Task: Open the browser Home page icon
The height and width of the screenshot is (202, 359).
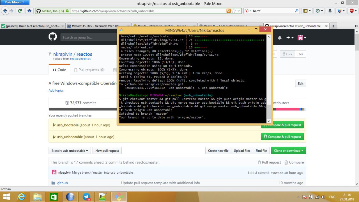Action: coord(29,11)
